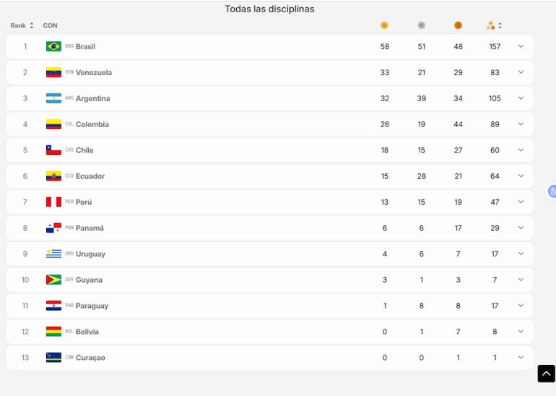The width and height of the screenshot is (556, 396).
Task: Click the Perú flag icon
Action: click(x=53, y=202)
